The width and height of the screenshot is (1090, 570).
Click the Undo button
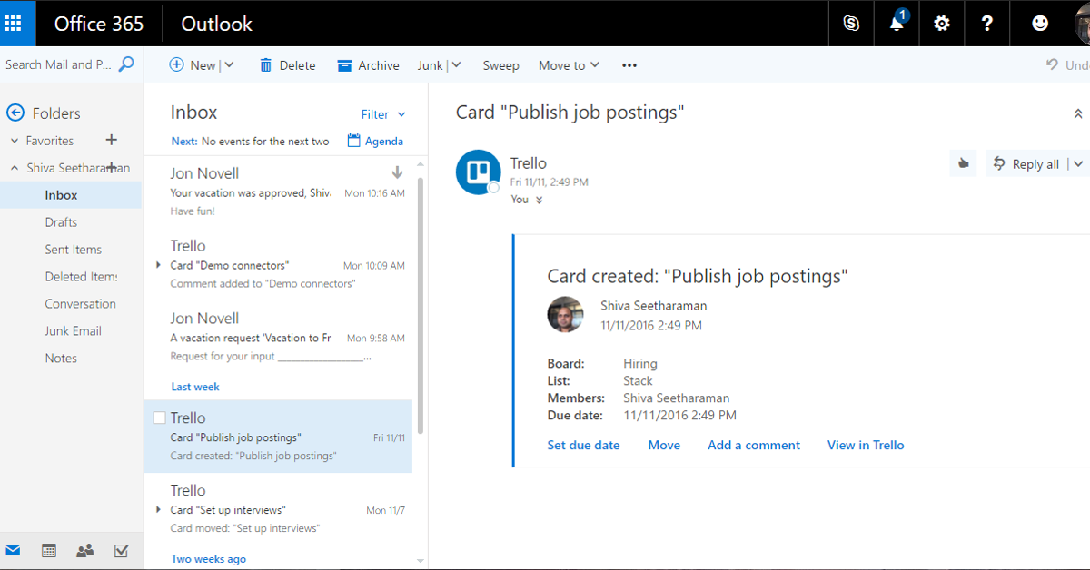pos(1067,65)
